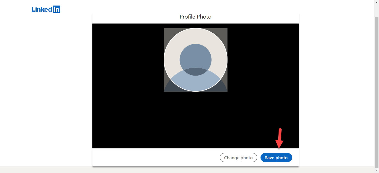Click the blue 'in' square of the logo
The height and width of the screenshot is (173, 379).
point(57,9)
